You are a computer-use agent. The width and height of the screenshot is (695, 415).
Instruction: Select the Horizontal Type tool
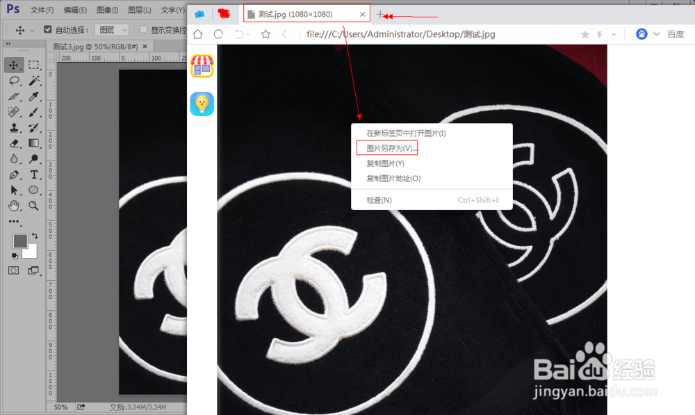(33, 174)
